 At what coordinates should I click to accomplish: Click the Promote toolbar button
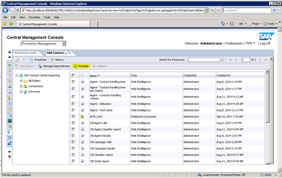pyautogui.click(x=81, y=66)
